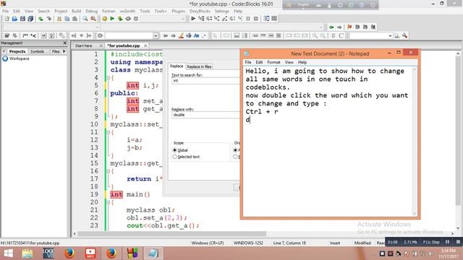
Task: Click the Windows (CR+LF) status bar entry
Action: pos(208,243)
